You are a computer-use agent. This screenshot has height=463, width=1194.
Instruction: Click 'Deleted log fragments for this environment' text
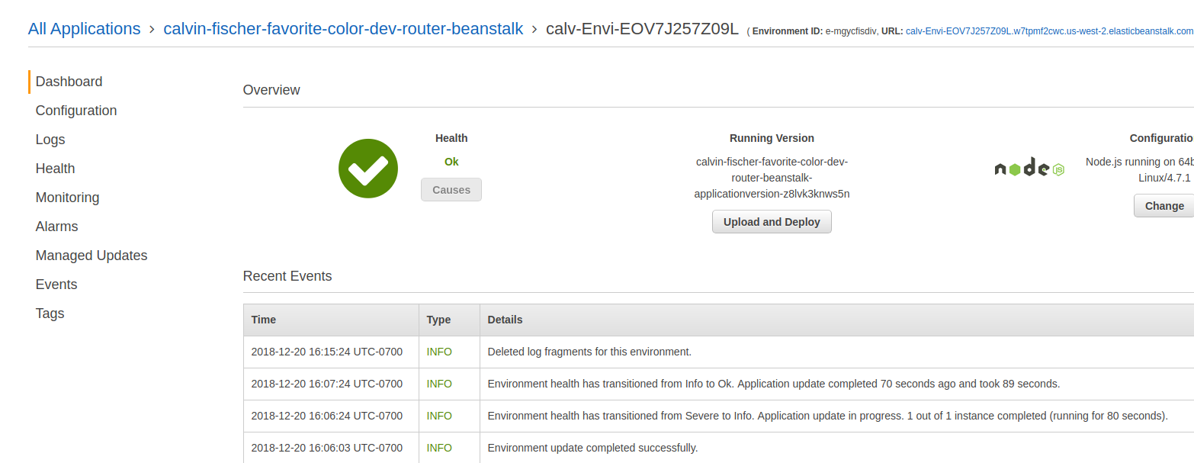click(x=589, y=352)
